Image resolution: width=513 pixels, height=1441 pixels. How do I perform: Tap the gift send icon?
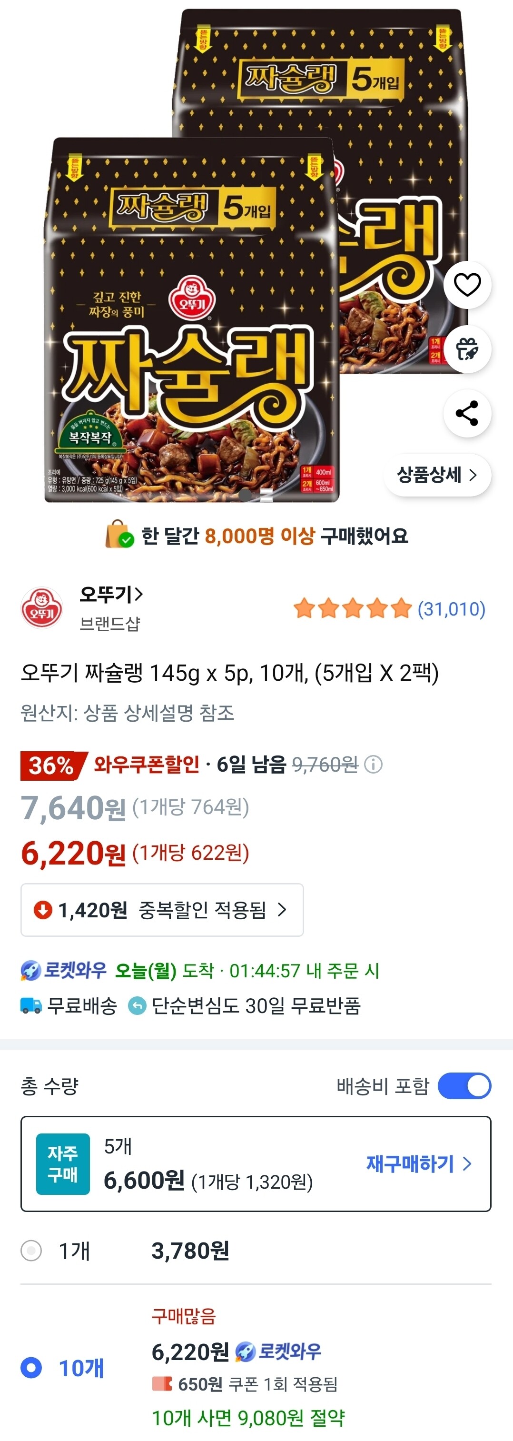click(x=467, y=349)
